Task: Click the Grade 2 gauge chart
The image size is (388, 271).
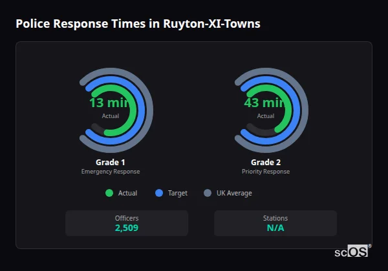Action: point(272,110)
